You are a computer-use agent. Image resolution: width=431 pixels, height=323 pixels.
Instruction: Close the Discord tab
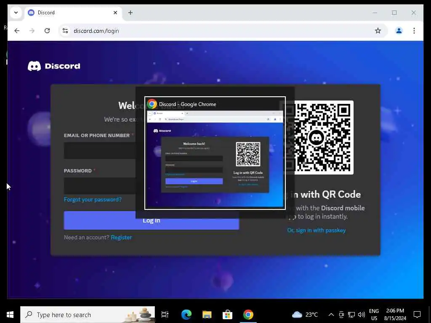(115, 13)
